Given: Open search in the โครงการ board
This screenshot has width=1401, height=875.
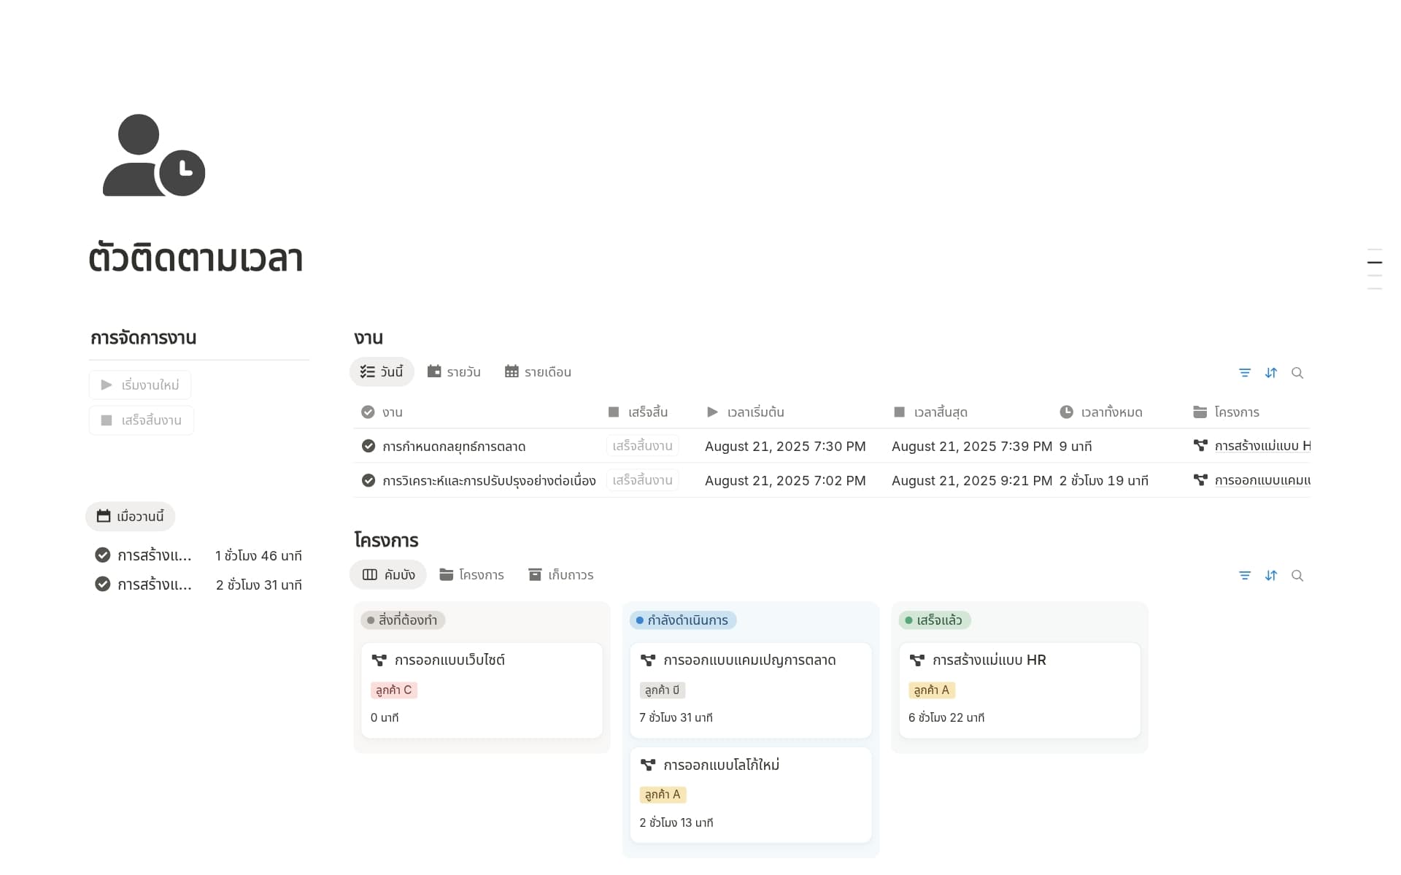Looking at the screenshot, I should [x=1297, y=576].
